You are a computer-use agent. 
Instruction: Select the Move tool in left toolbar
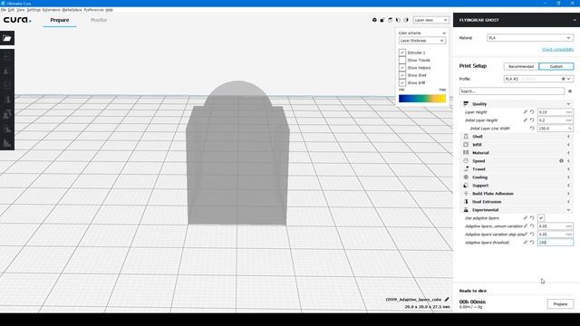point(7,56)
